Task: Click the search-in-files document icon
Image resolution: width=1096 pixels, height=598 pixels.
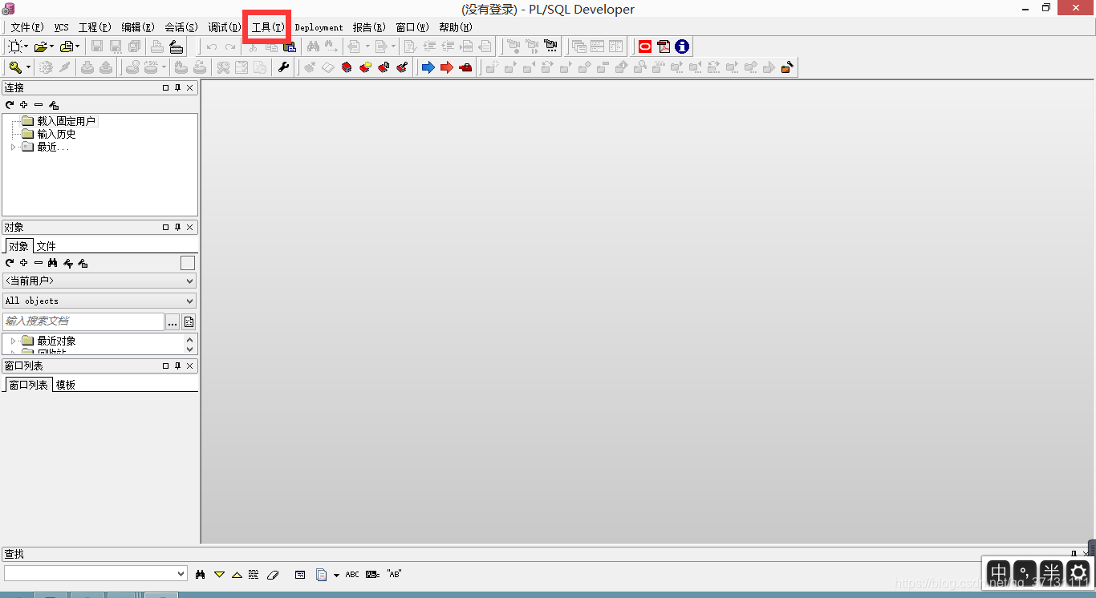Action: [x=322, y=574]
